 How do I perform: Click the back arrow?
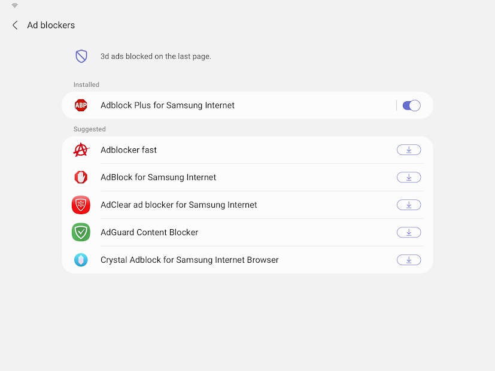pyautogui.click(x=14, y=25)
